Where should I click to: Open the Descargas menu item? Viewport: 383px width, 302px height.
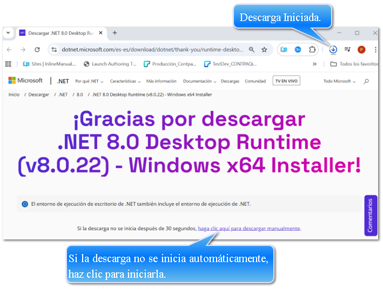pos(230,81)
